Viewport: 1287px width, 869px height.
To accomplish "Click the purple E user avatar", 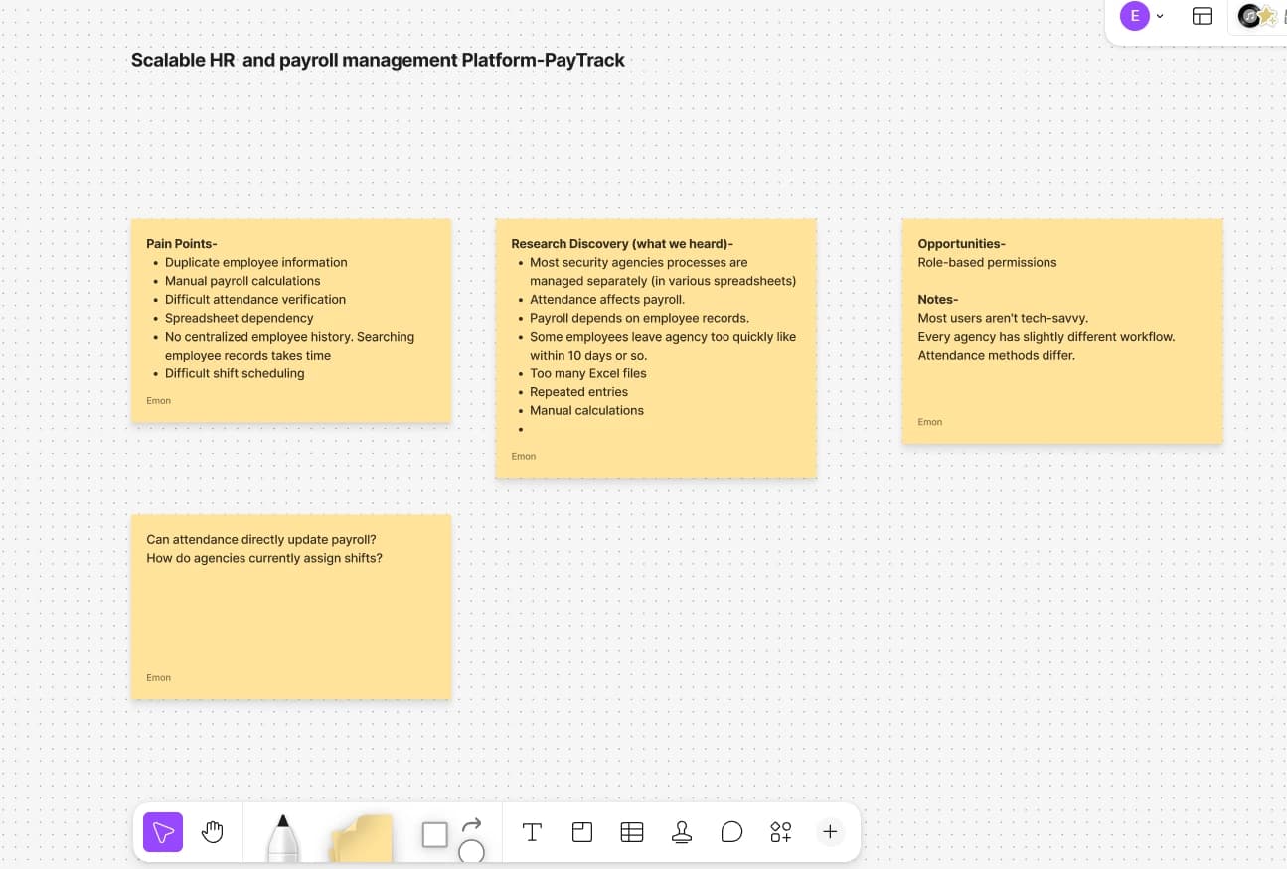I will 1135,16.
